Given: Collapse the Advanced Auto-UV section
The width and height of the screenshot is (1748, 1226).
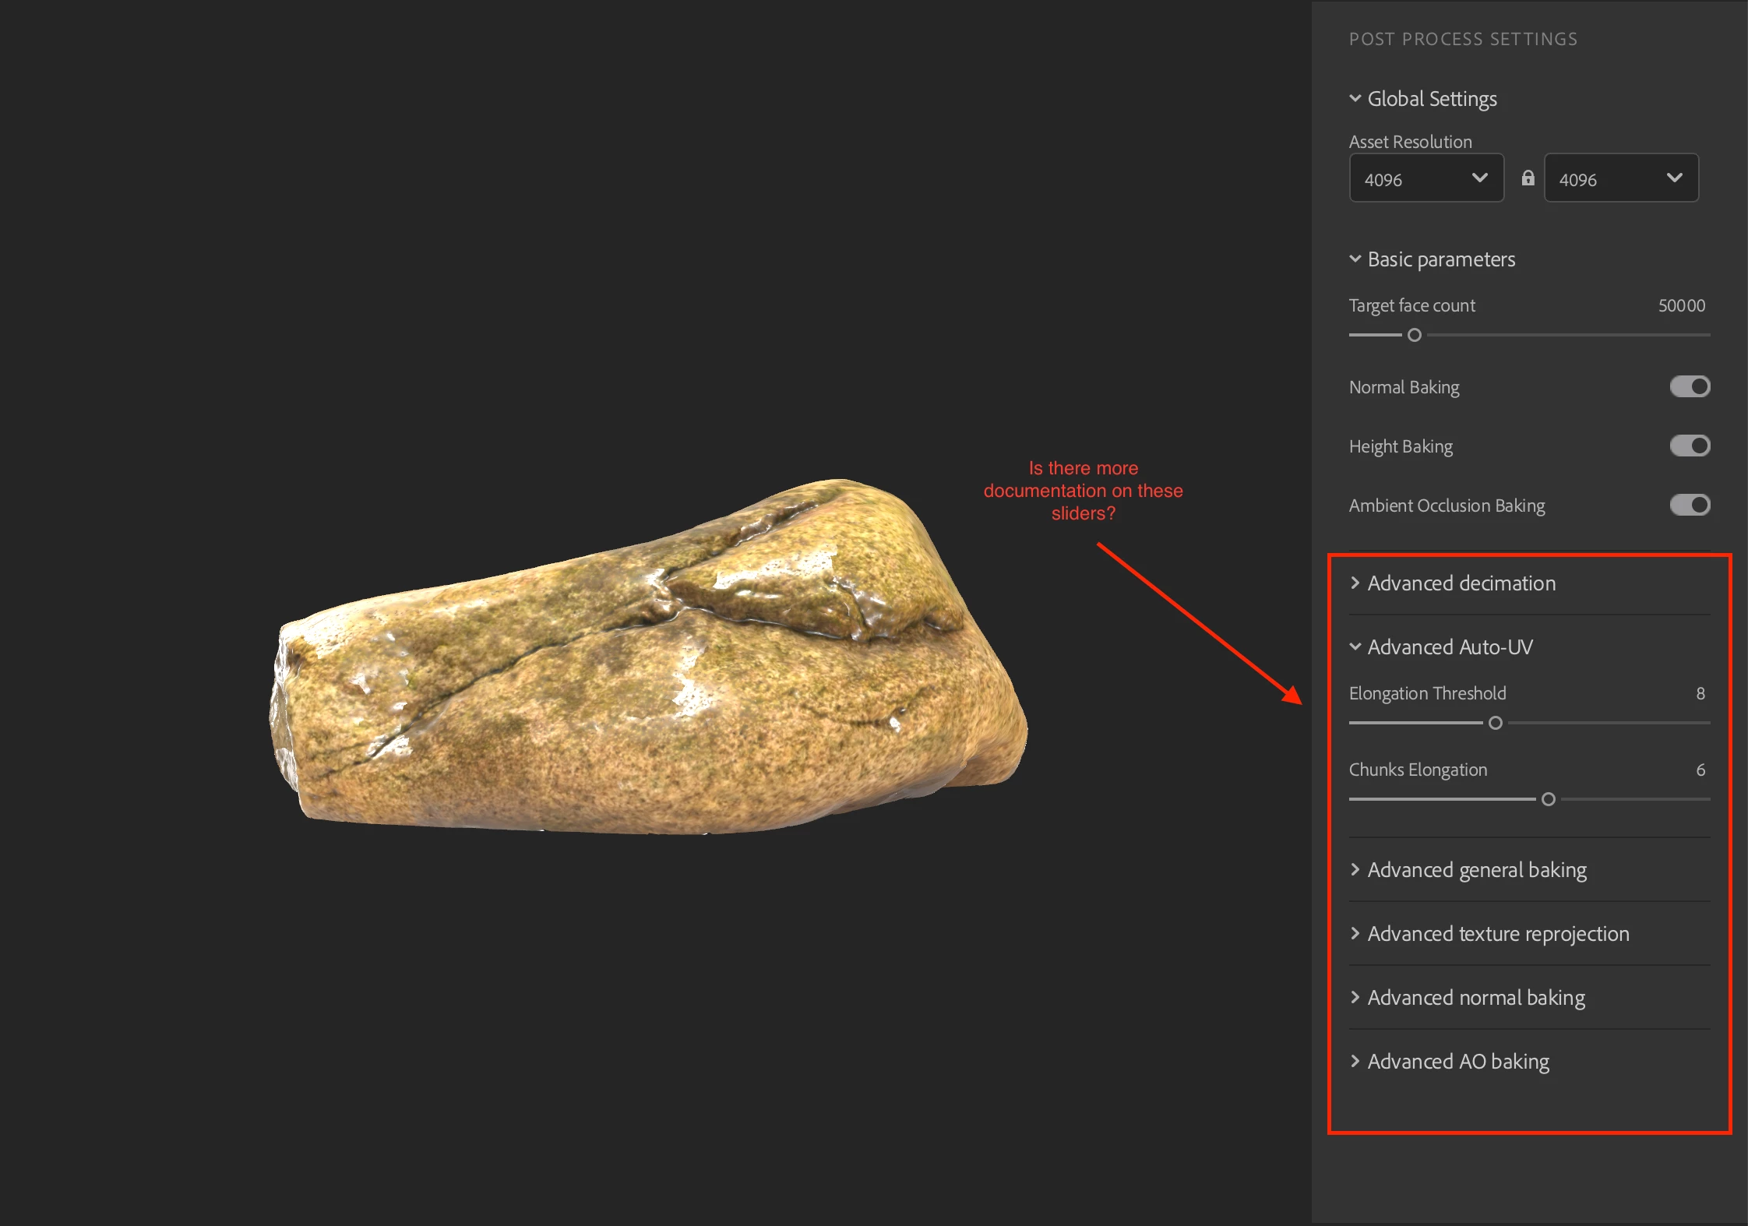Looking at the screenshot, I should [x=1441, y=647].
